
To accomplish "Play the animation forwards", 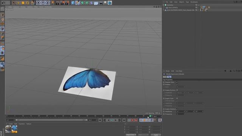I will pyautogui.click(x=112, y=120).
